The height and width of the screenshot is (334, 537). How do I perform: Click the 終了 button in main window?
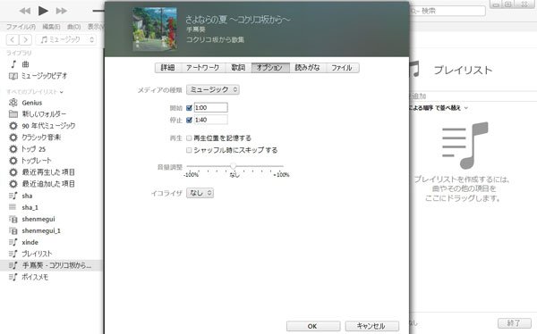point(514,323)
